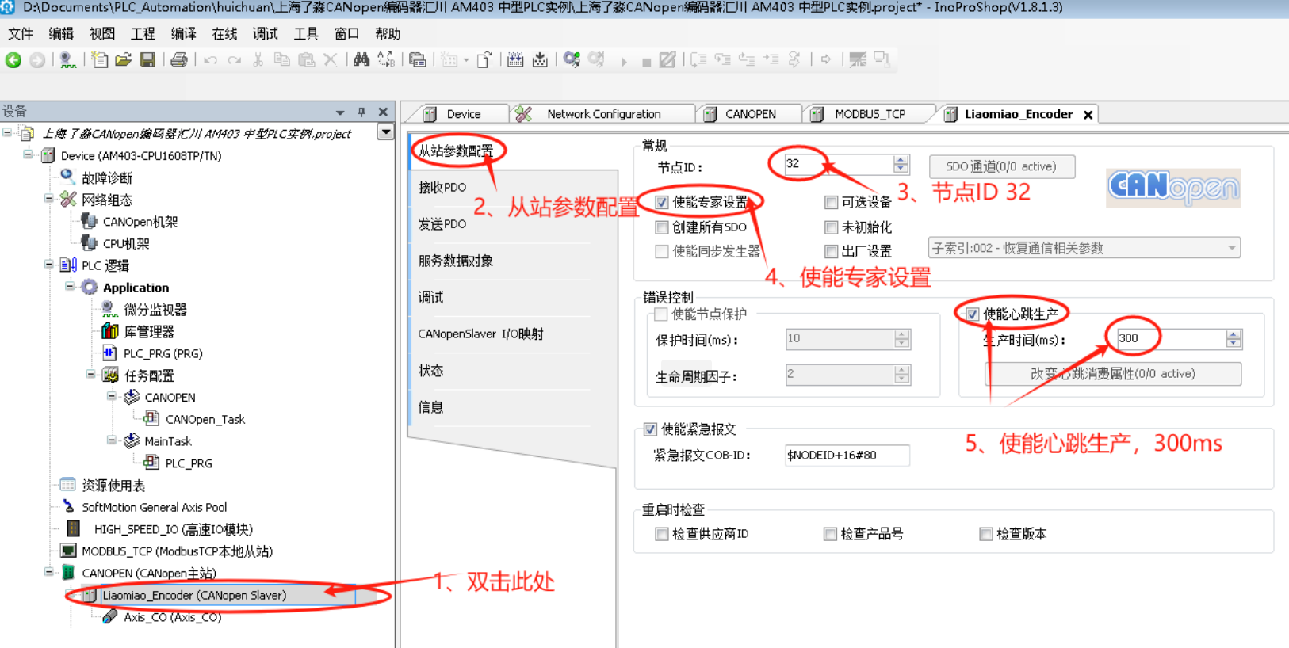Click the find and replace icon
Image resolution: width=1289 pixels, height=648 pixels.
click(386, 60)
